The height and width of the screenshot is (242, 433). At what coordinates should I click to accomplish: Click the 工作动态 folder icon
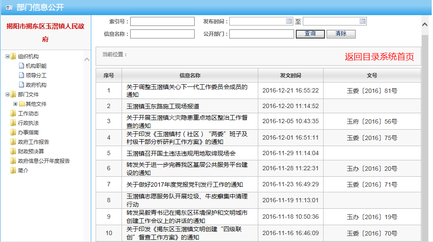13,113
